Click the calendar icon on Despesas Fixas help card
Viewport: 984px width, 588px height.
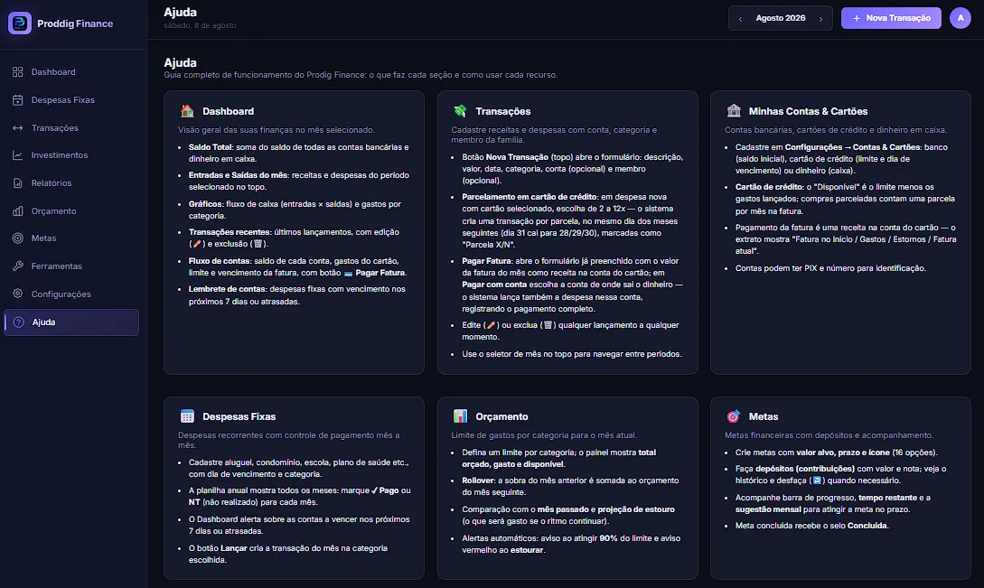point(187,416)
